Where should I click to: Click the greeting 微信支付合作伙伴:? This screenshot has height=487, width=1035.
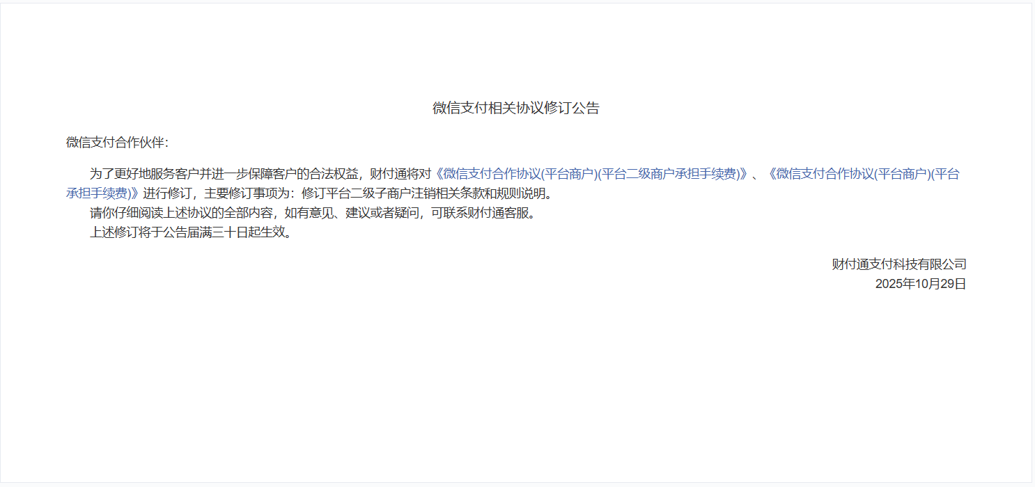click(x=117, y=143)
